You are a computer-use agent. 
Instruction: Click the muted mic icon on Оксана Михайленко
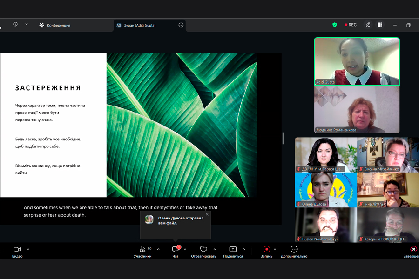(361, 169)
